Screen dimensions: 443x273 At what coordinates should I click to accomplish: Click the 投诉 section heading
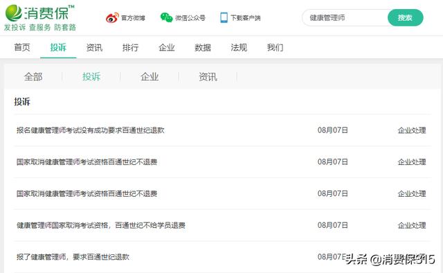click(x=22, y=102)
